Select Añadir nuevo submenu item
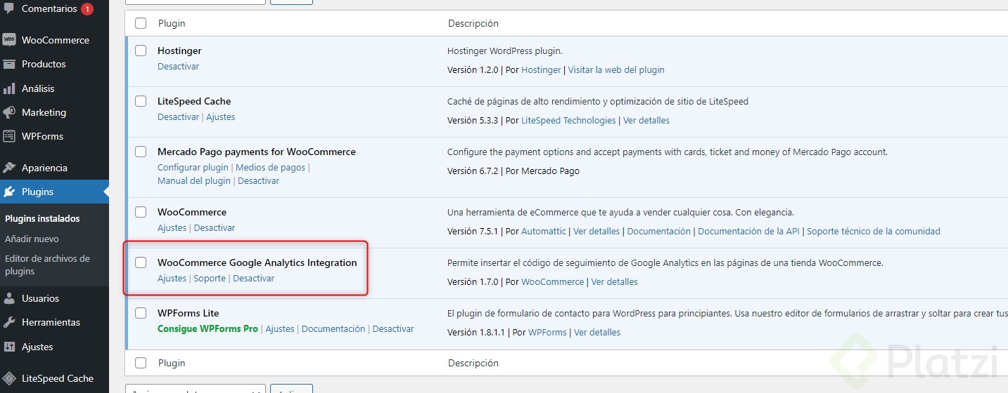The height and width of the screenshot is (393, 1008). coord(32,239)
